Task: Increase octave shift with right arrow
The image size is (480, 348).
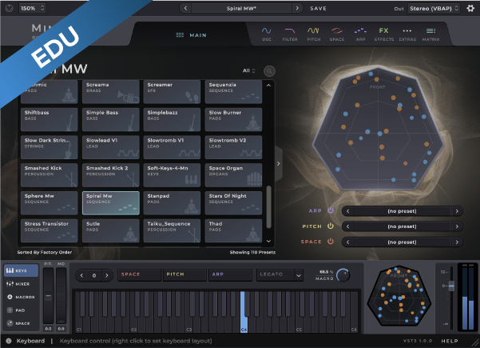Action: (106, 275)
